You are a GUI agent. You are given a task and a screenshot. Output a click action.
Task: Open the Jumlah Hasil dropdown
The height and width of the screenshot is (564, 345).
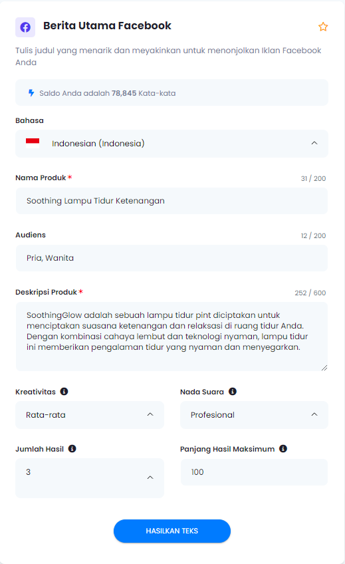coord(90,478)
